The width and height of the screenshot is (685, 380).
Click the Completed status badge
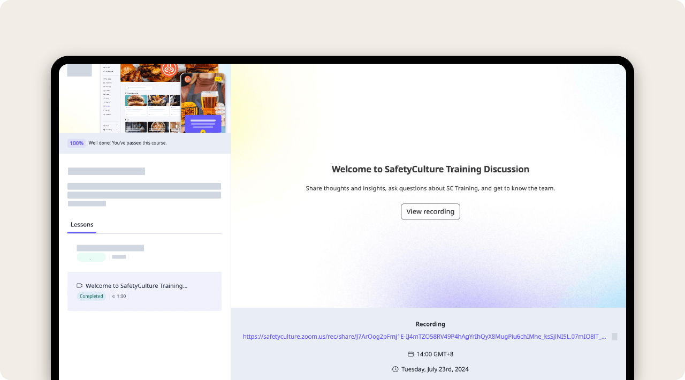coord(92,296)
